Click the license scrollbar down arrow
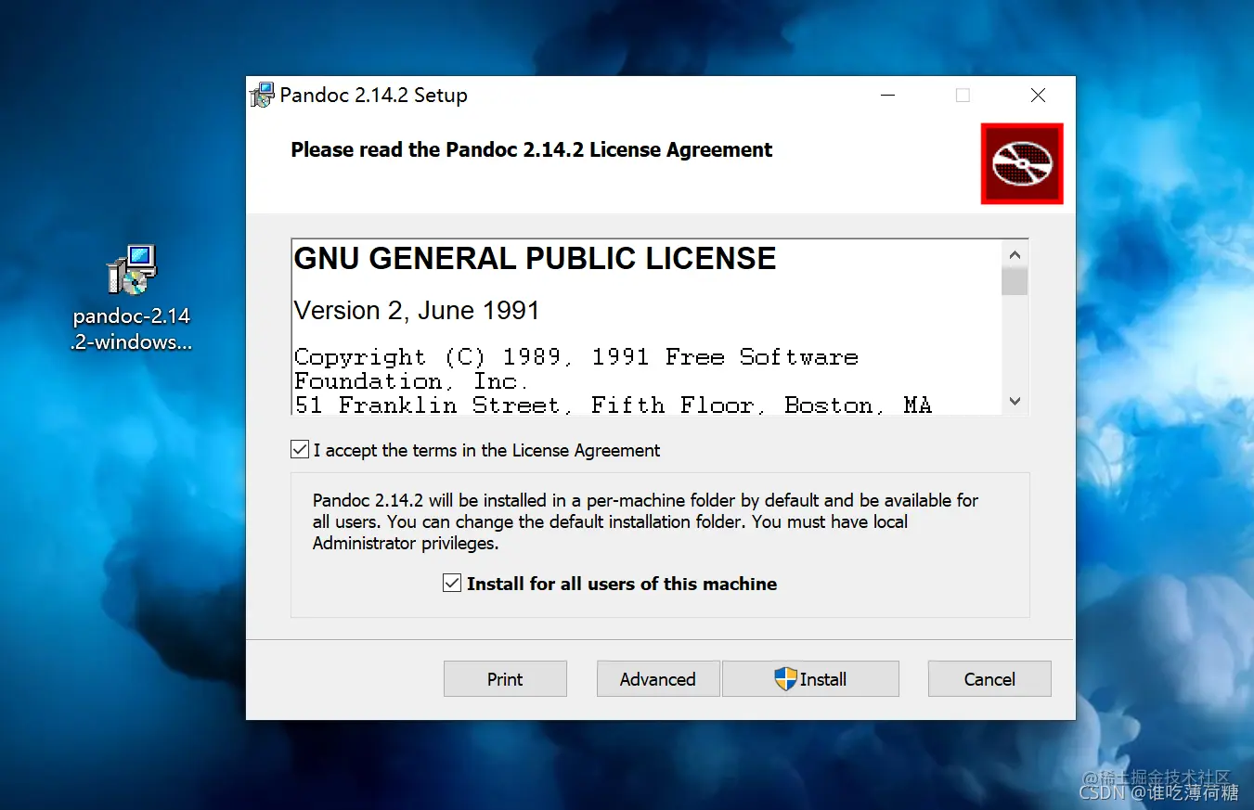Viewport: 1254px width, 810px height. (x=1015, y=402)
